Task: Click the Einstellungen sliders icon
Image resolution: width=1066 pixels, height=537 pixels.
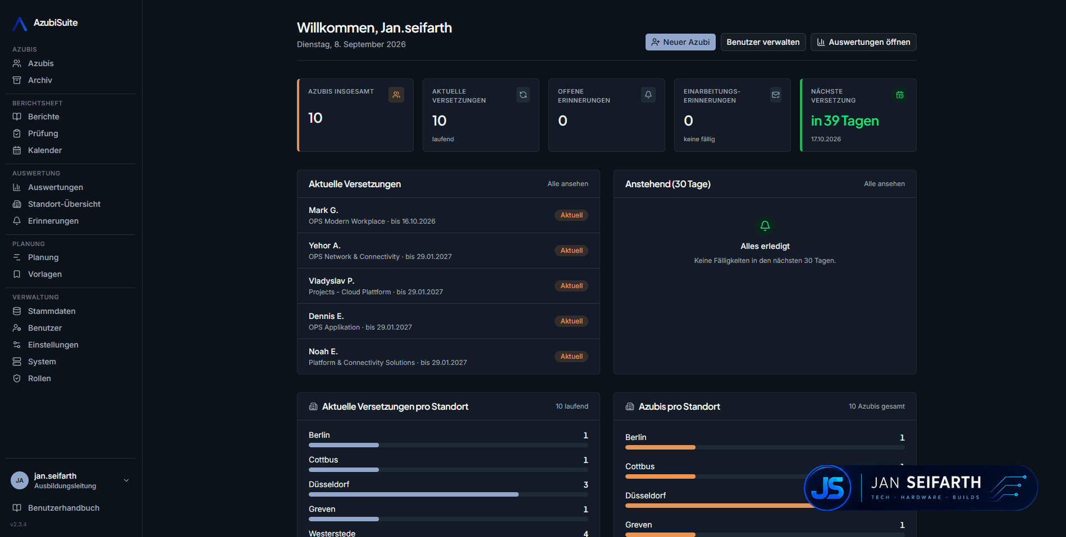Action: tap(17, 345)
